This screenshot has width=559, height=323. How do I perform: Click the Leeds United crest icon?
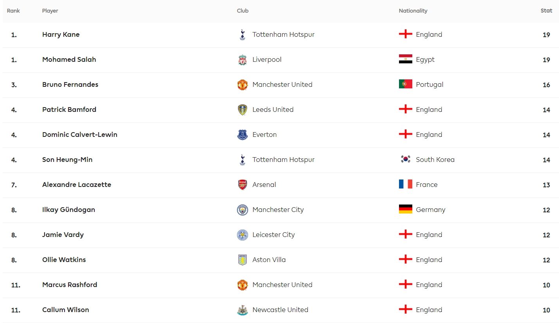click(x=243, y=110)
